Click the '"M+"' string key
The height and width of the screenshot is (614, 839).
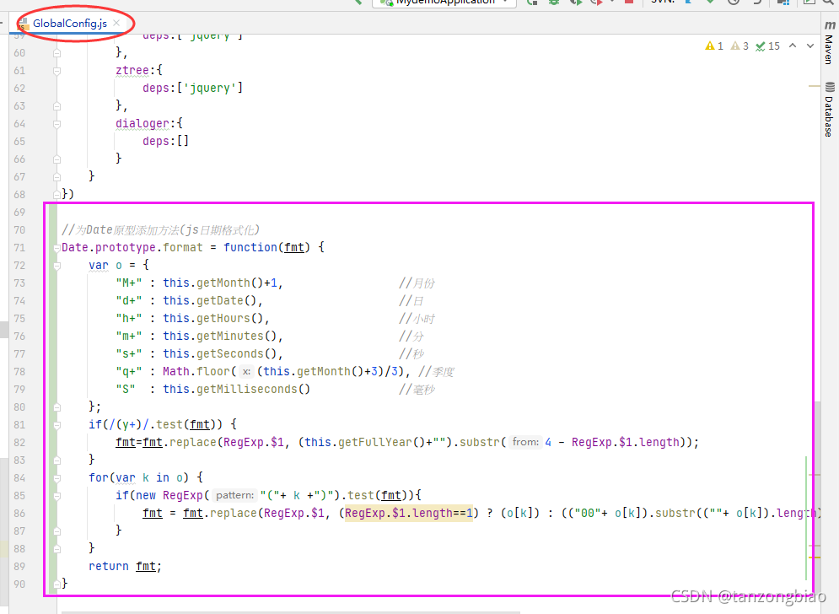coord(129,283)
